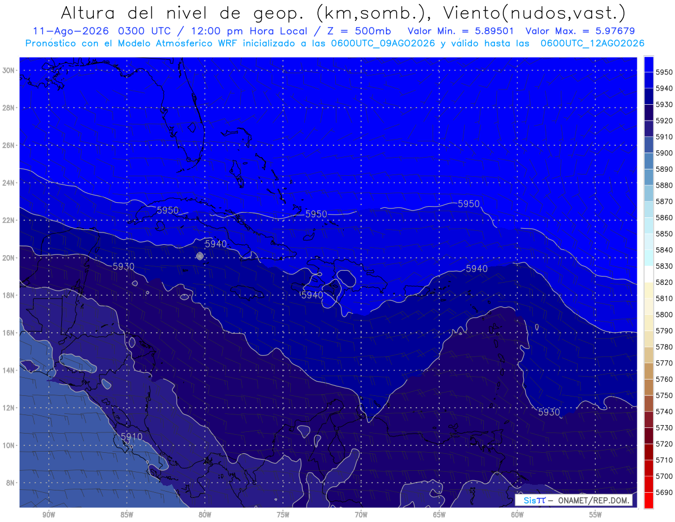Click the 75W longitude axis label
The height and width of the screenshot is (522, 675).
283,515
